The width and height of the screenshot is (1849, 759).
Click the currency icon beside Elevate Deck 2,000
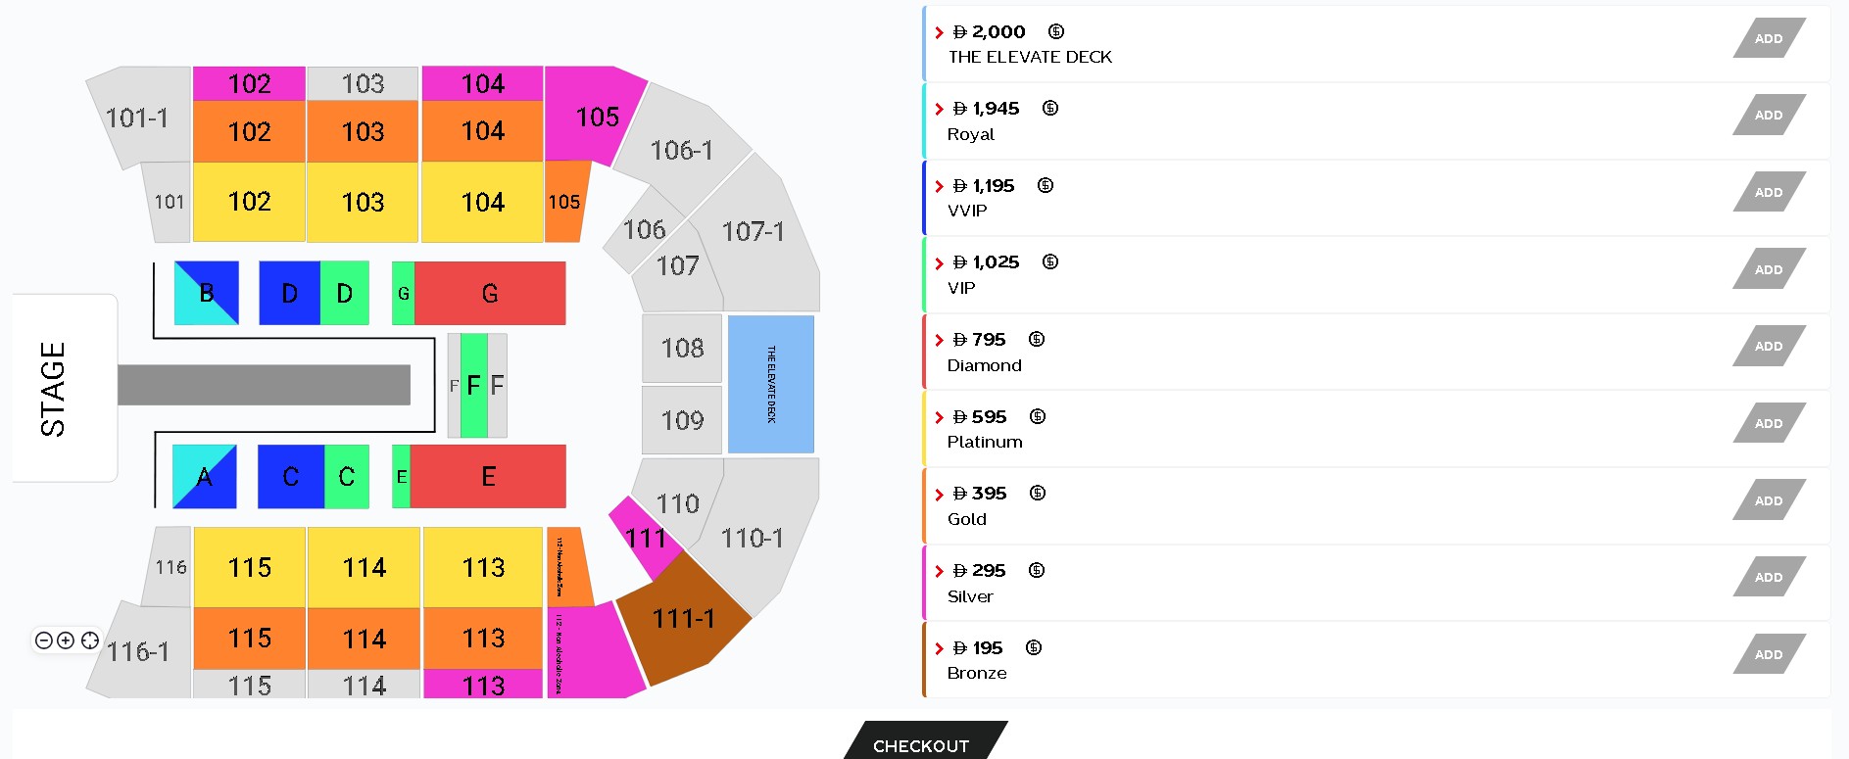[1056, 31]
